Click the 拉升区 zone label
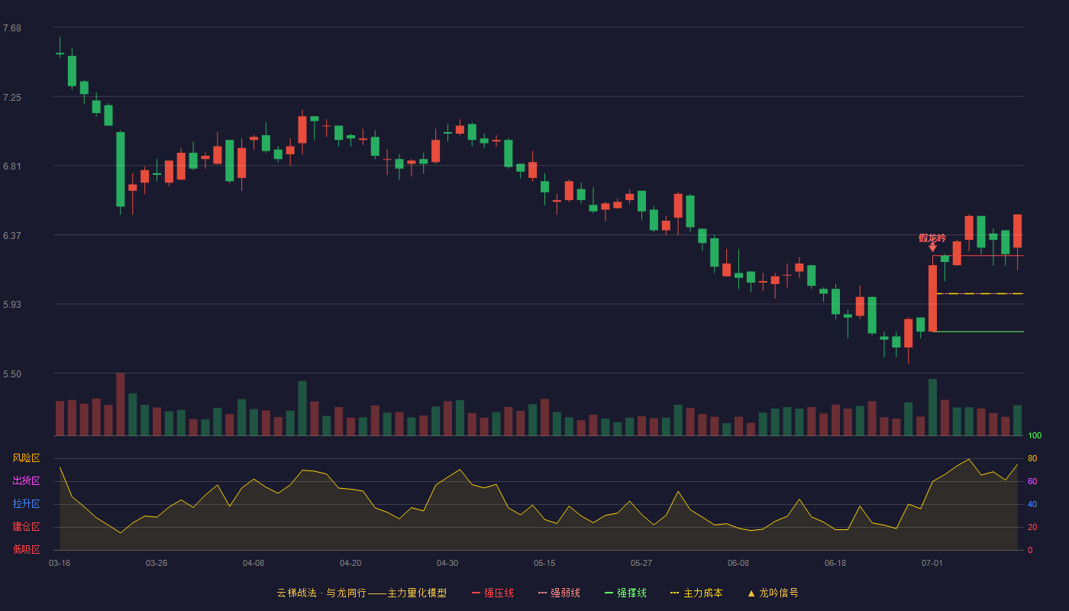This screenshot has width=1069, height=611. click(x=27, y=504)
